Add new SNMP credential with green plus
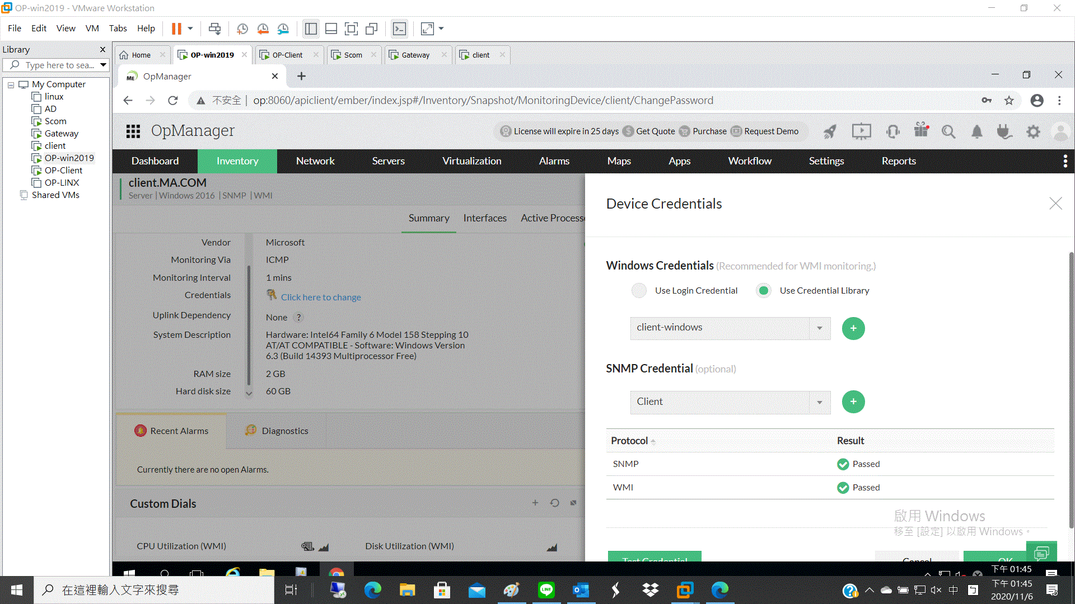Image resolution: width=1075 pixels, height=604 pixels. tap(853, 402)
